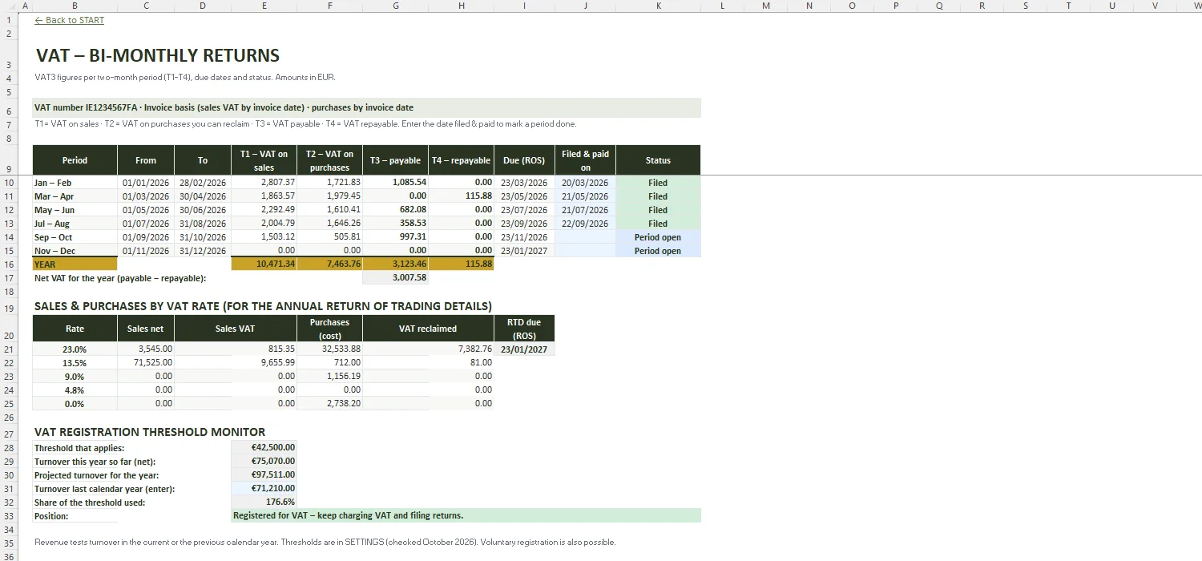The width and height of the screenshot is (1202, 561).
Task: Click the From date 01/09/2026
Action: [x=146, y=237]
